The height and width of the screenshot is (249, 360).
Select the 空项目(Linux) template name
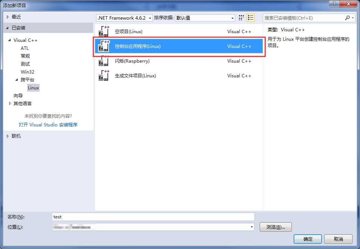[129, 31]
